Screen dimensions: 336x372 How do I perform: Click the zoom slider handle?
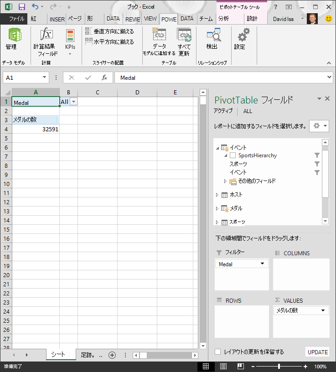pyautogui.click(x=279, y=367)
